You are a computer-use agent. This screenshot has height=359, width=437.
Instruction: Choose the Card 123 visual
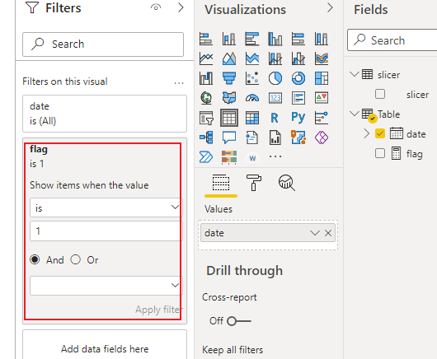pyautogui.click(x=275, y=98)
